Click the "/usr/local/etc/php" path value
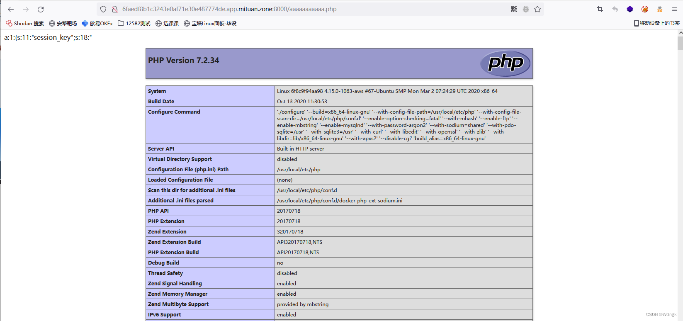 299,170
